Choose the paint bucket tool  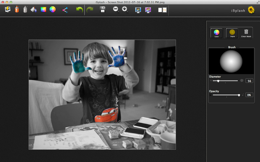click(x=33, y=9)
